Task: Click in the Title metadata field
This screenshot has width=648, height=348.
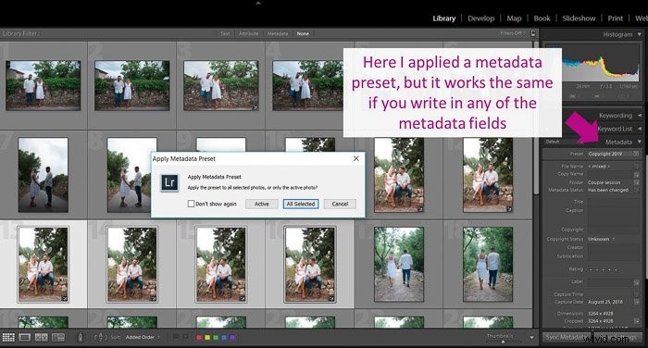Action: pyautogui.click(x=613, y=202)
